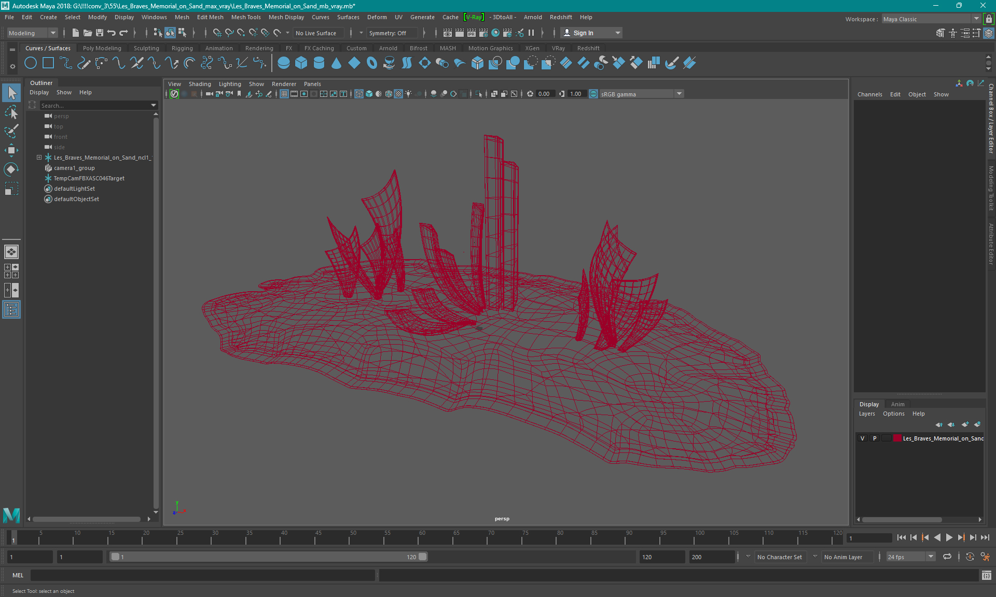Open the Modeling Toolkit side tab
Image resolution: width=996 pixels, height=597 pixels.
pos(991,188)
